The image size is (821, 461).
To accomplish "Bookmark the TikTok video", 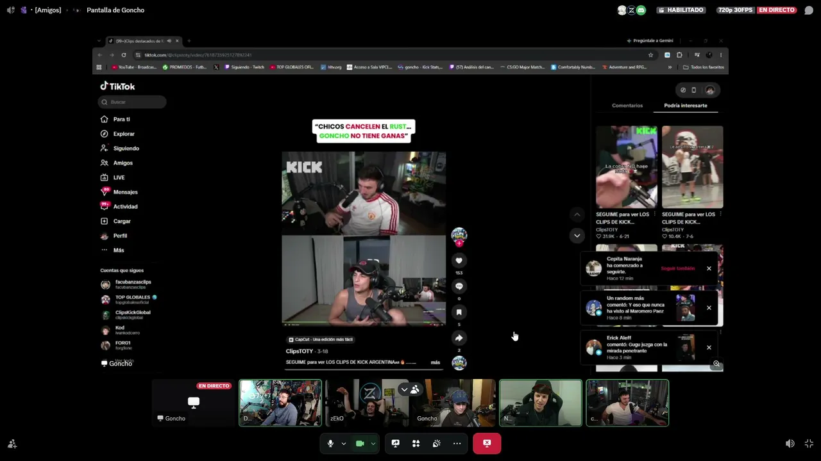I will pyautogui.click(x=459, y=312).
